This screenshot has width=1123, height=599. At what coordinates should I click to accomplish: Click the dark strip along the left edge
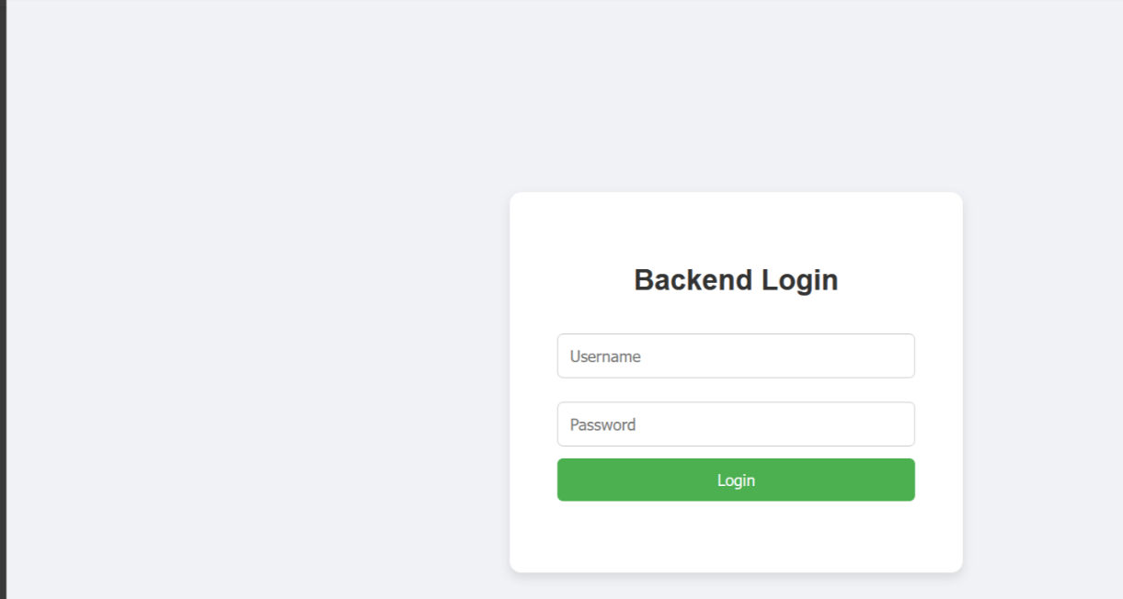coord(3,299)
